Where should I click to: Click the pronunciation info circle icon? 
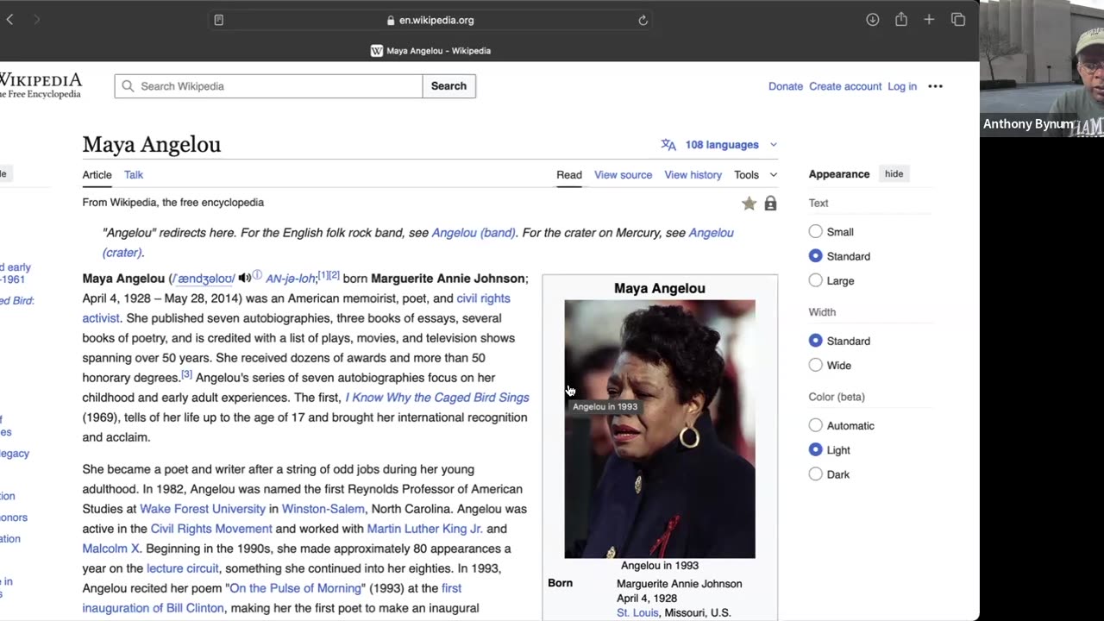[257, 275]
